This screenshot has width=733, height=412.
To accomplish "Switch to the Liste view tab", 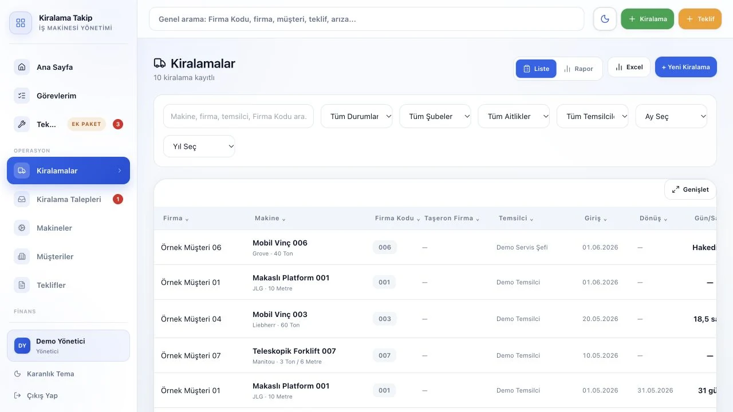I will (x=536, y=69).
